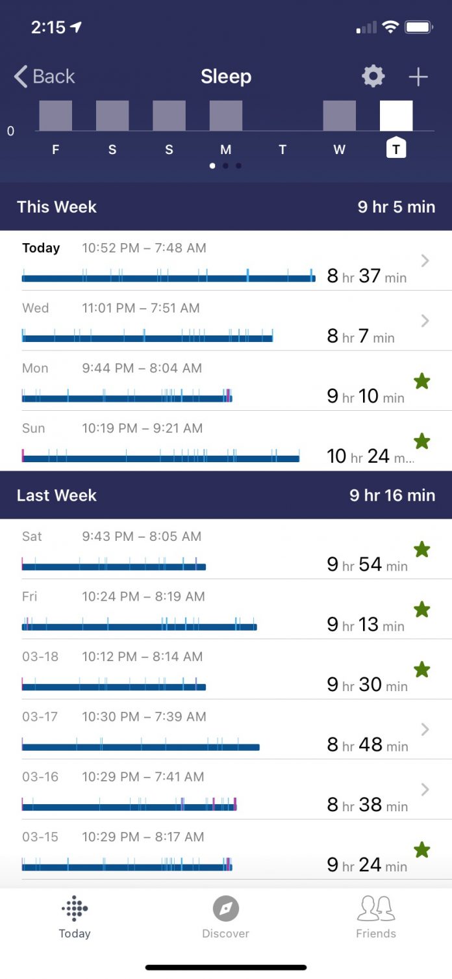The width and height of the screenshot is (452, 979).
Task: Open the sleep settings gear
Action: point(372,76)
